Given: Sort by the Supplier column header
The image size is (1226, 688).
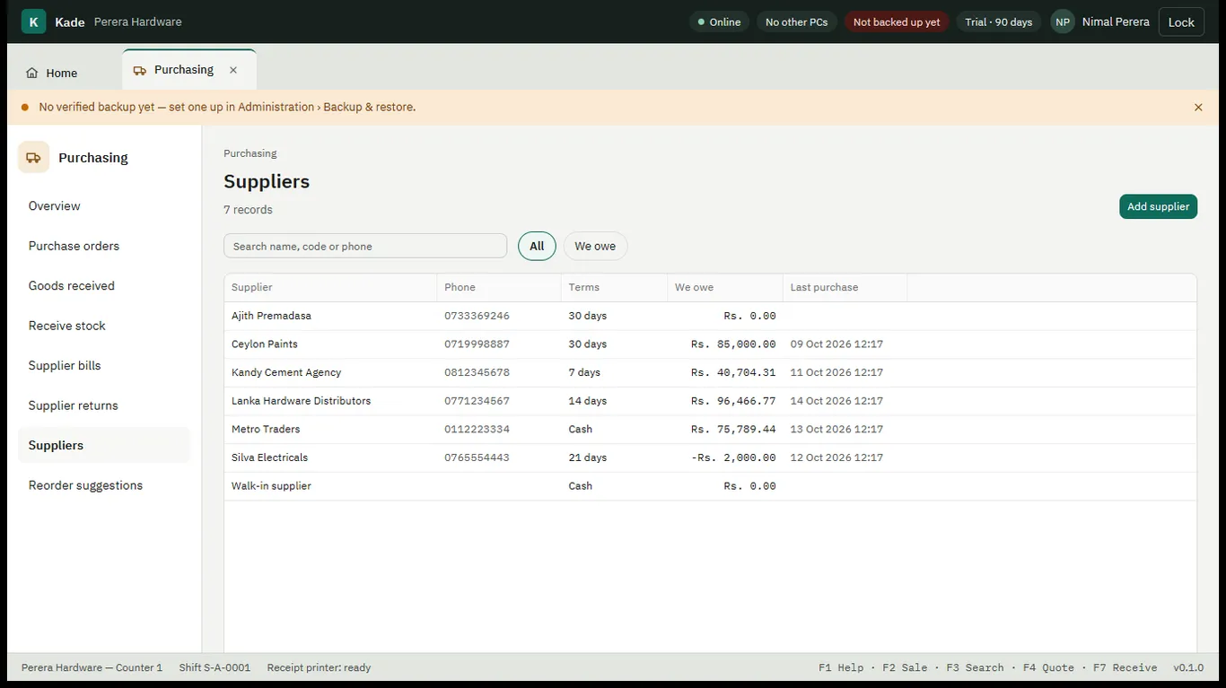Looking at the screenshot, I should coord(330,287).
